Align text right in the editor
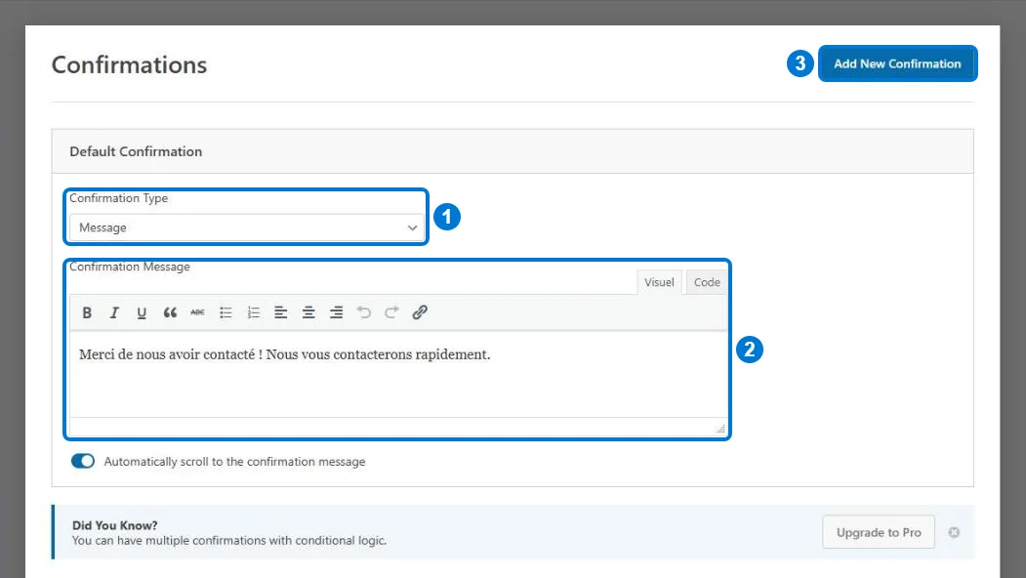Image resolution: width=1026 pixels, height=578 pixels. [x=337, y=312]
